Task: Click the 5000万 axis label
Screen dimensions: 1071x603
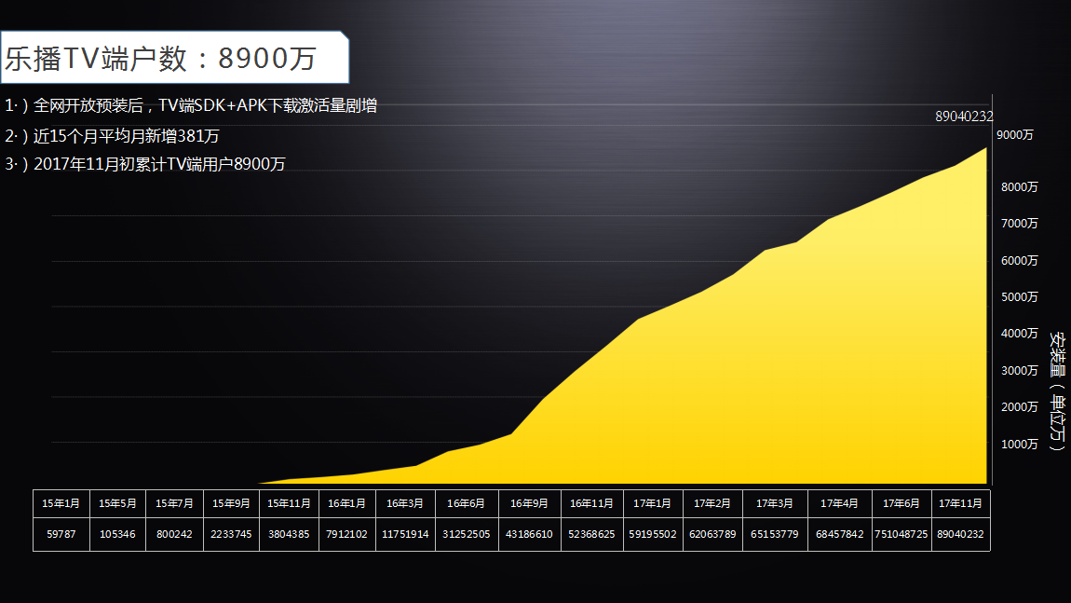Action: (1019, 297)
